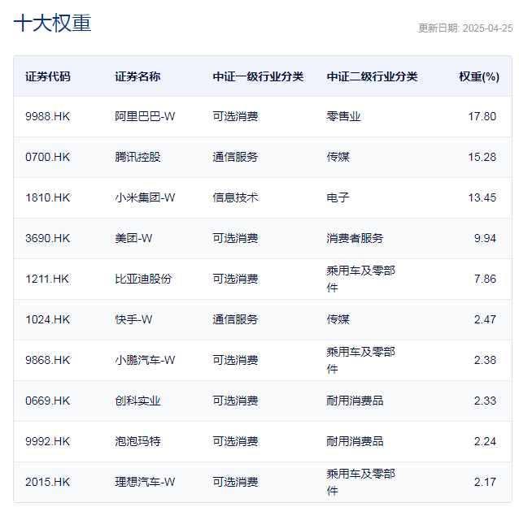
Task: Click the 17.80 weight value
Action: [x=482, y=116]
